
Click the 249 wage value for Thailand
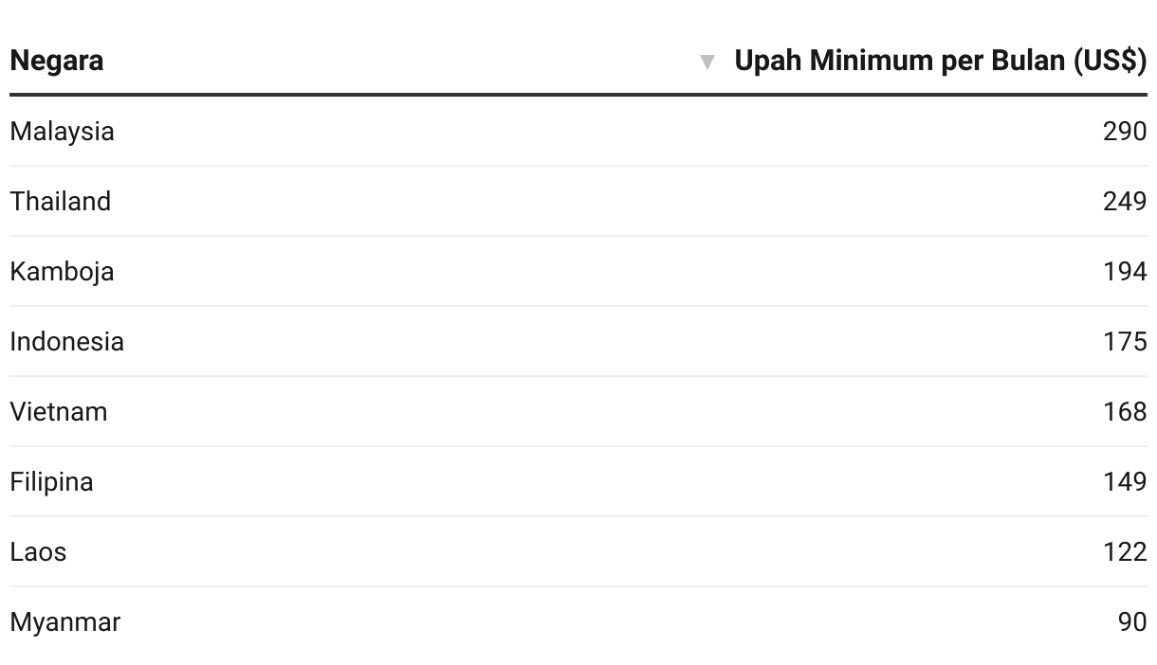click(x=1125, y=201)
